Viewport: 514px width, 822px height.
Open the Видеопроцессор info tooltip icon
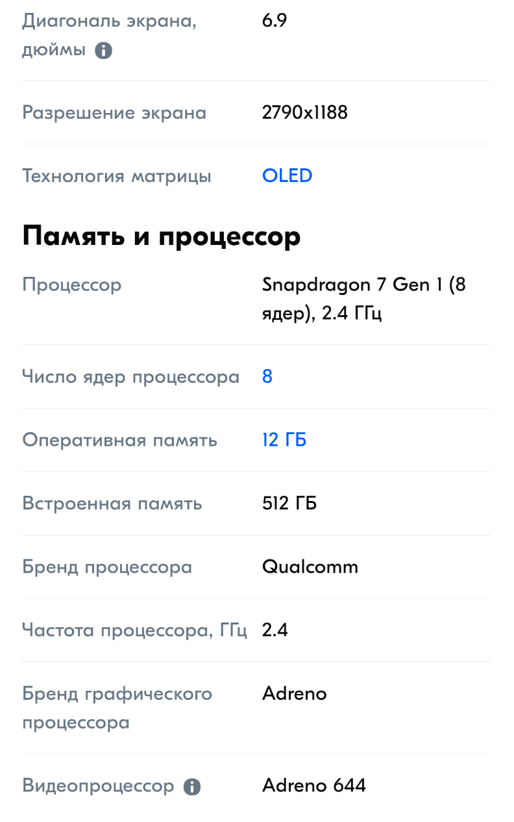tap(191, 787)
